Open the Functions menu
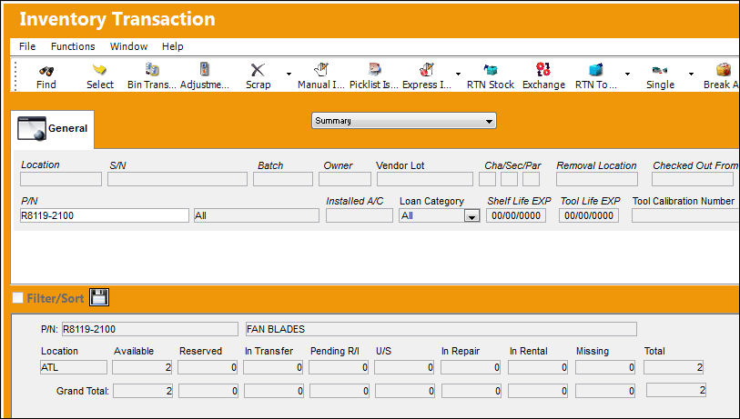The width and height of the screenshot is (740, 419). click(x=73, y=46)
